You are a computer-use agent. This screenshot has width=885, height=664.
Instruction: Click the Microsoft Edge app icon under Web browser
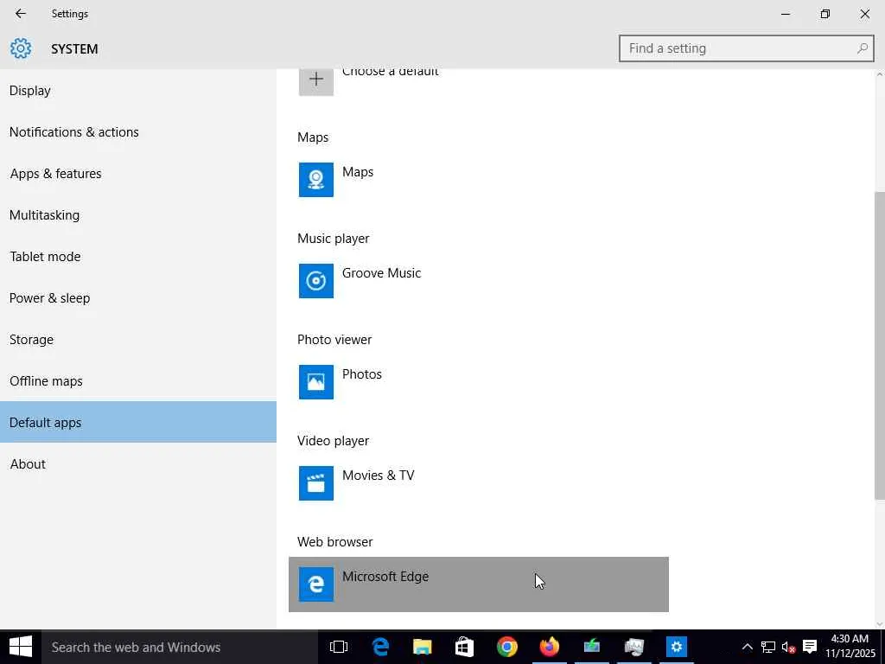coord(316,584)
